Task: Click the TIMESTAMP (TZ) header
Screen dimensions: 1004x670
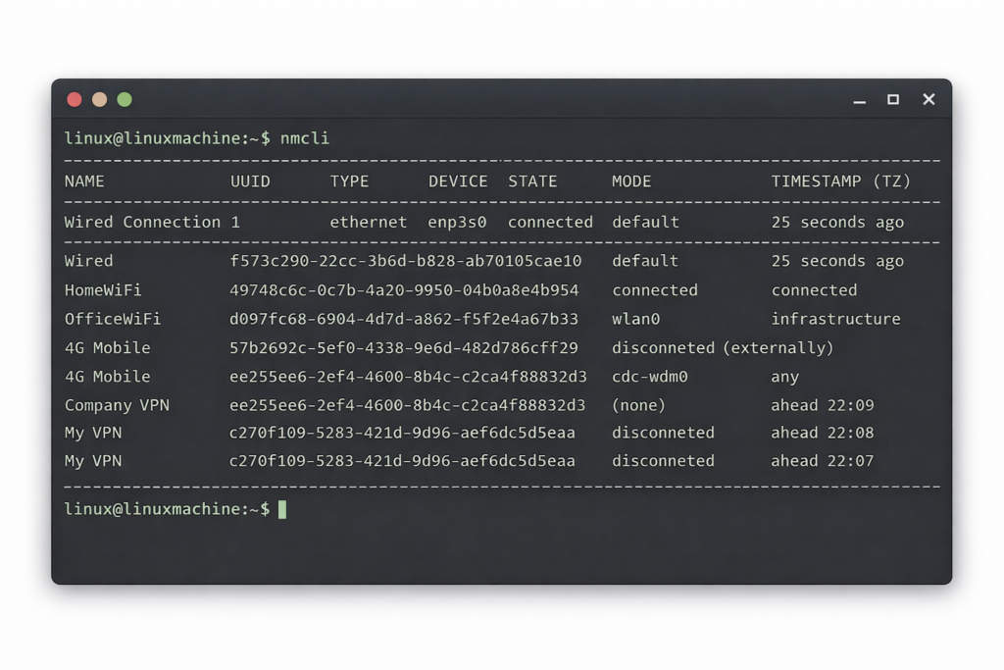Action: [x=840, y=181]
